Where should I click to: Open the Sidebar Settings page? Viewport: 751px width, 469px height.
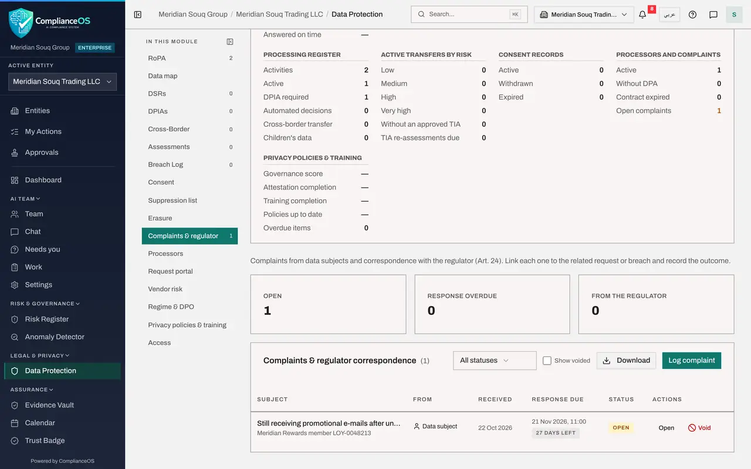click(x=62, y=285)
